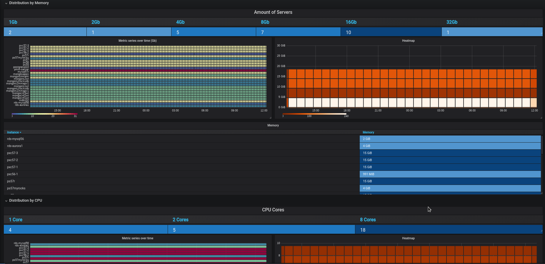545x264 pixels.
Task: Click the 16Gb stat label
Action: tap(351, 22)
